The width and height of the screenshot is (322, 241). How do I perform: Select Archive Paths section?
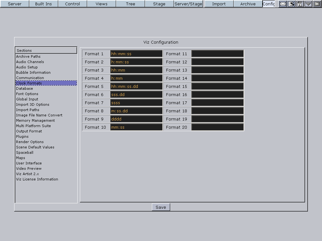point(28,56)
